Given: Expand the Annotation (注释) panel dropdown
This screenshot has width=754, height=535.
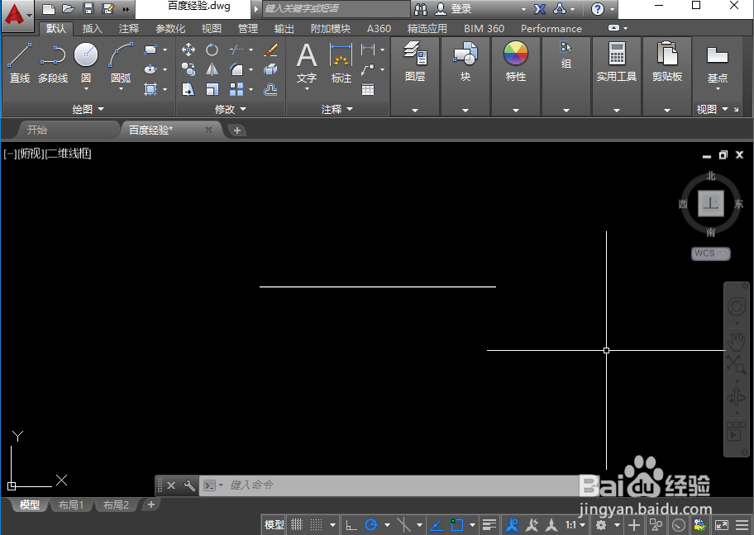Looking at the screenshot, I should click(337, 109).
